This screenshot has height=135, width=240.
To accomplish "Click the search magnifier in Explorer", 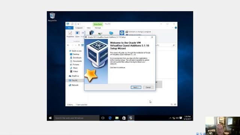I will point(174,45).
